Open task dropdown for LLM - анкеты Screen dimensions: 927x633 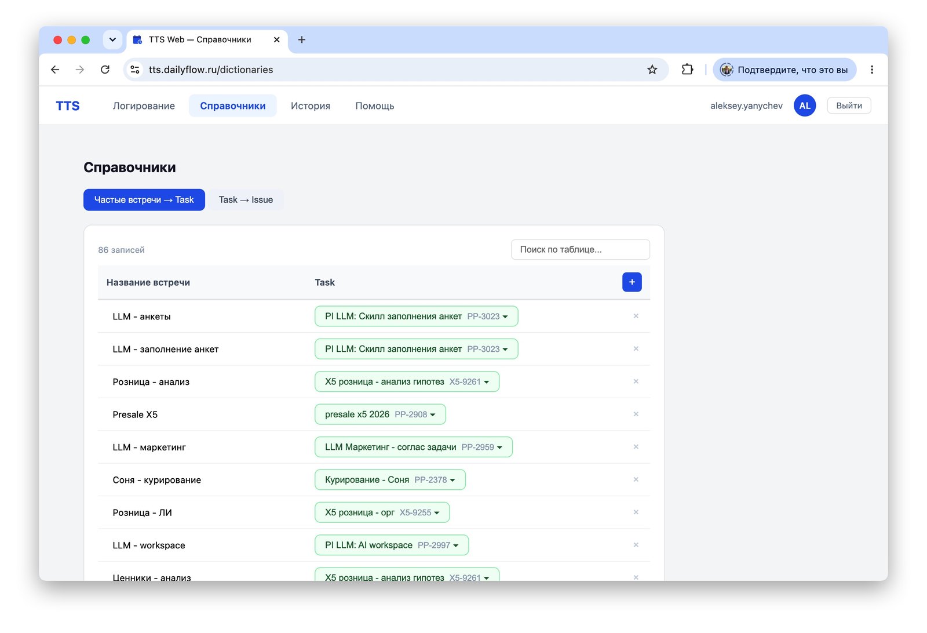(416, 316)
